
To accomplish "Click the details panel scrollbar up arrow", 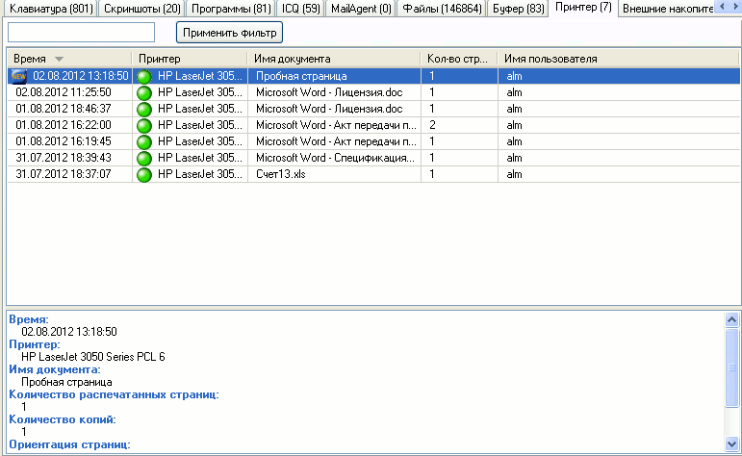I will click(732, 319).
